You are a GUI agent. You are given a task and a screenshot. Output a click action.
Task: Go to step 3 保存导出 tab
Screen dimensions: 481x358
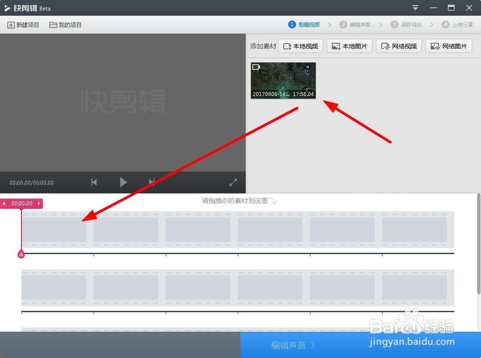pos(406,25)
